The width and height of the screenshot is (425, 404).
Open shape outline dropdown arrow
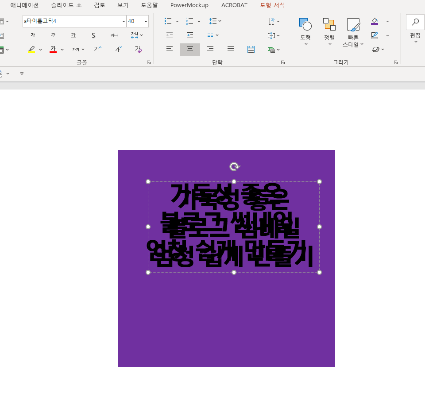coord(388,35)
